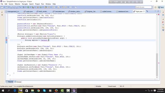Restore the left sidebar view stack

click(x=2, y=12)
